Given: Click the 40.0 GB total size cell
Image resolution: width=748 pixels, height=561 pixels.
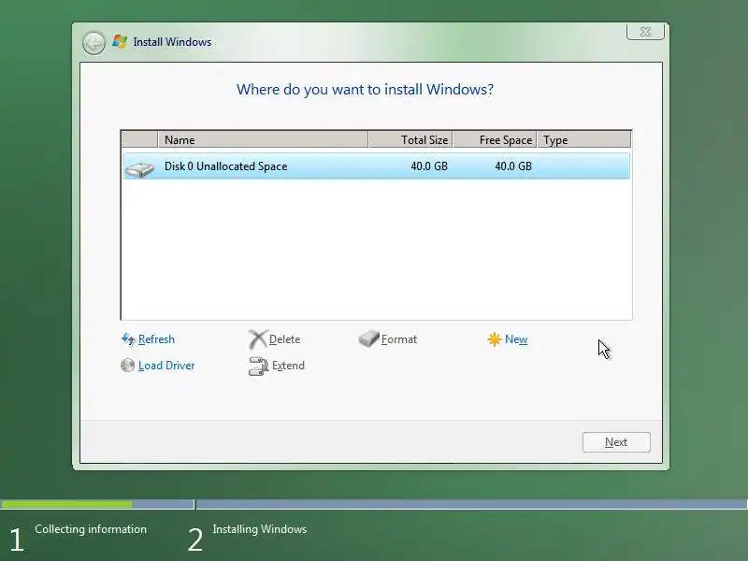Looking at the screenshot, I should (429, 166).
